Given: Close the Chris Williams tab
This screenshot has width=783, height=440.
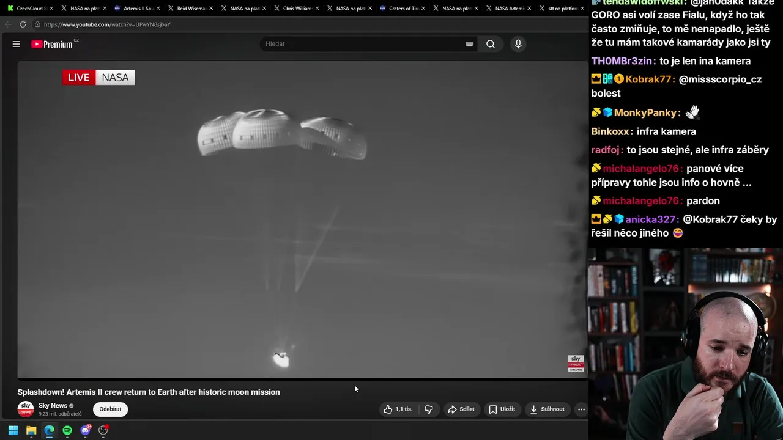Looking at the screenshot, I should coord(317,9).
